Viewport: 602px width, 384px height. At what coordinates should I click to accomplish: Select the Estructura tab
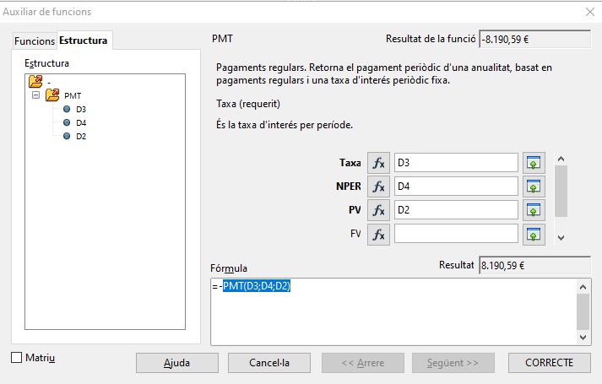[83, 41]
